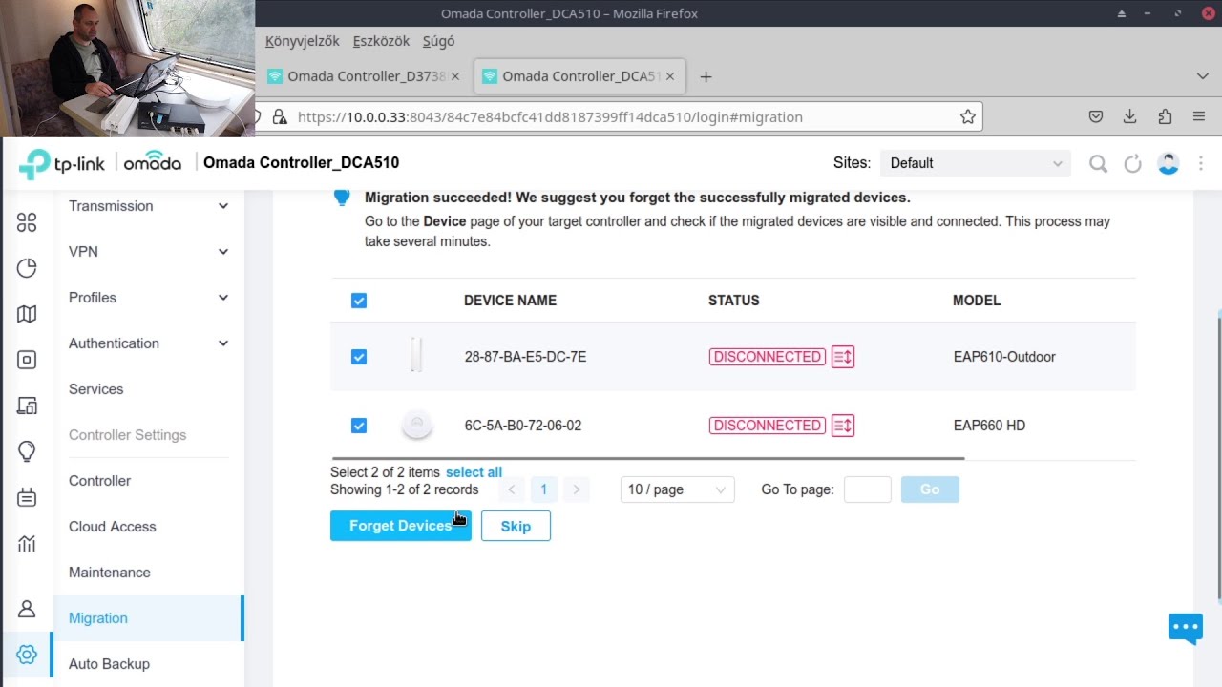Viewport: 1222px width, 687px height.
Task: Open the Logs icon in sidebar
Action: tap(27, 497)
